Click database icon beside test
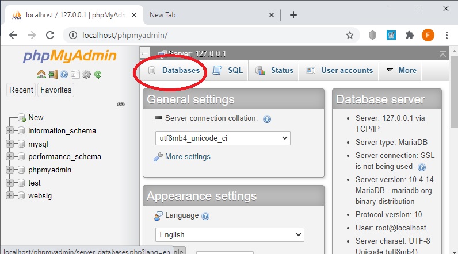The image size is (458, 254). coord(21,183)
